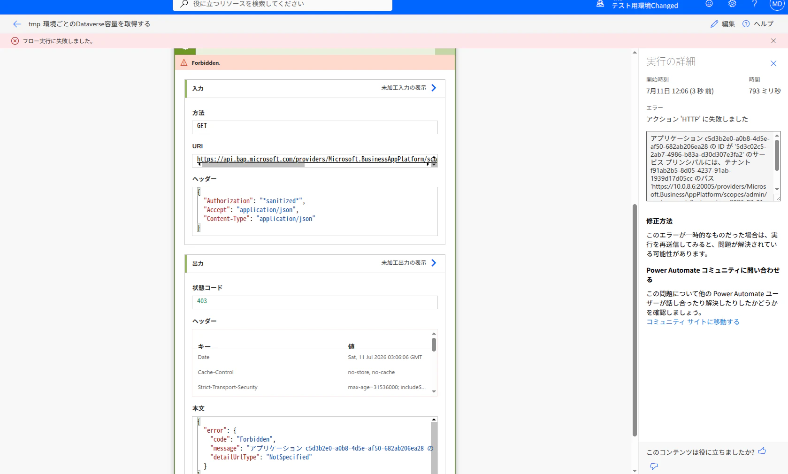Go back with the left arrow icon
The height and width of the screenshot is (474, 788).
[x=17, y=24]
